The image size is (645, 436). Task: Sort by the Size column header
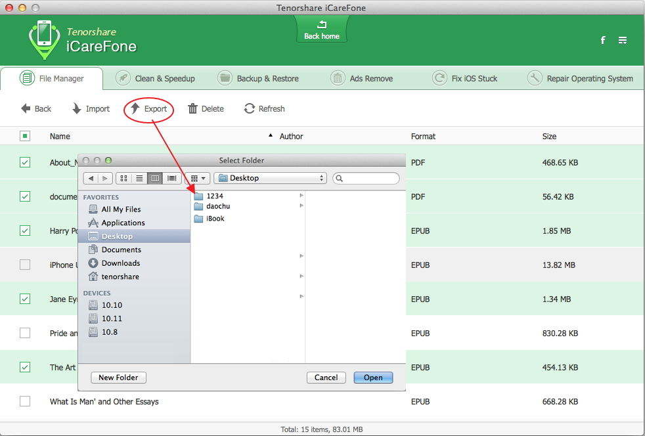pos(549,136)
